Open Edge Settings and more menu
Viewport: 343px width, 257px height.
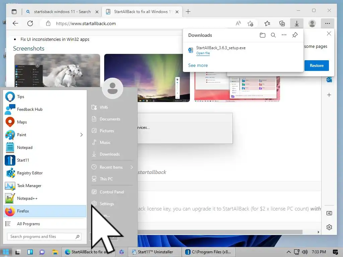328,23
